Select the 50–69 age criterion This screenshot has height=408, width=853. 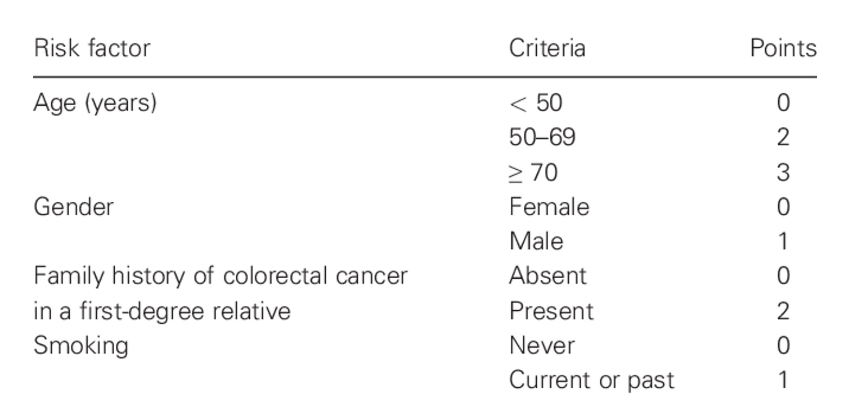click(542, 138)
